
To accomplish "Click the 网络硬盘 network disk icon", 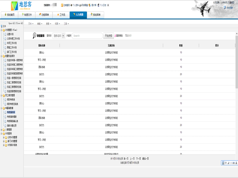I will (x=80, y=5).
